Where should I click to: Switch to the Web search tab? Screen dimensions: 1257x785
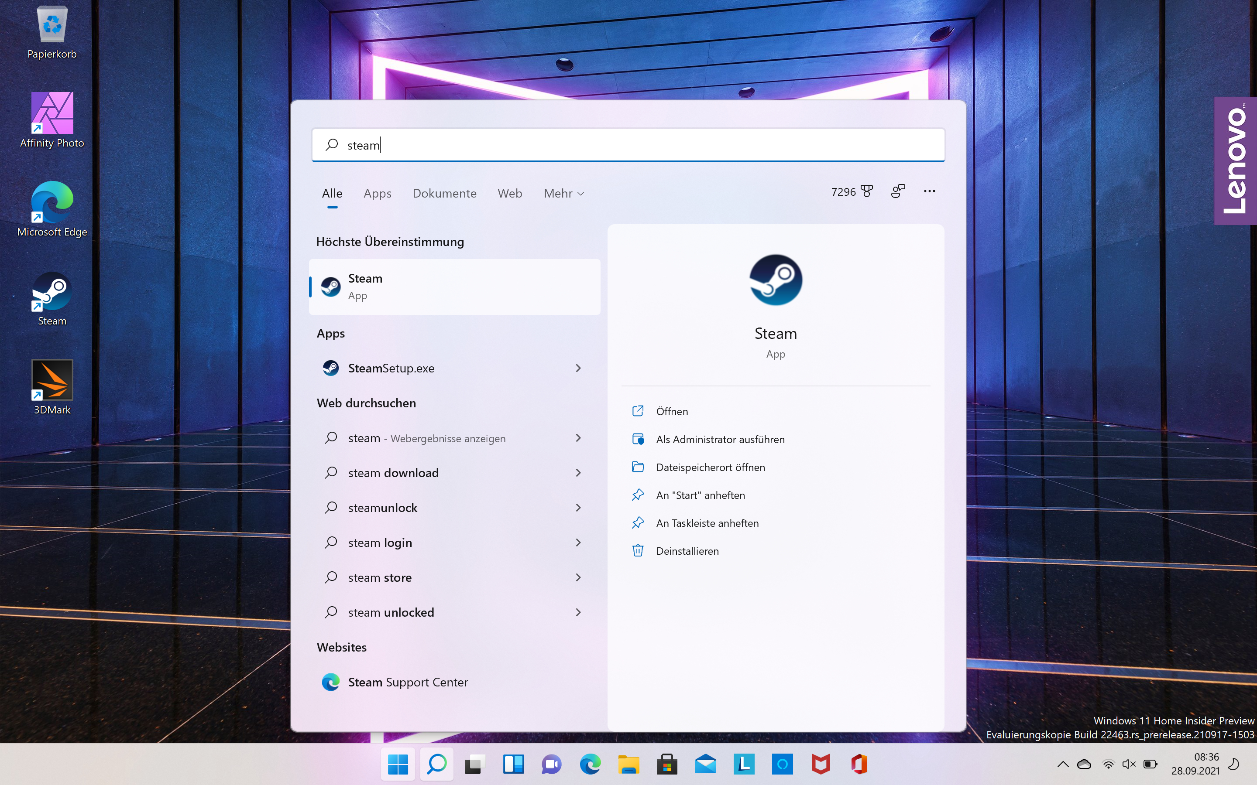[x=509, y=193]
